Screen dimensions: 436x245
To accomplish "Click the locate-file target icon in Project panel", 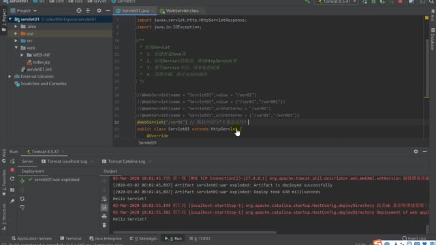I will point(79,11).
